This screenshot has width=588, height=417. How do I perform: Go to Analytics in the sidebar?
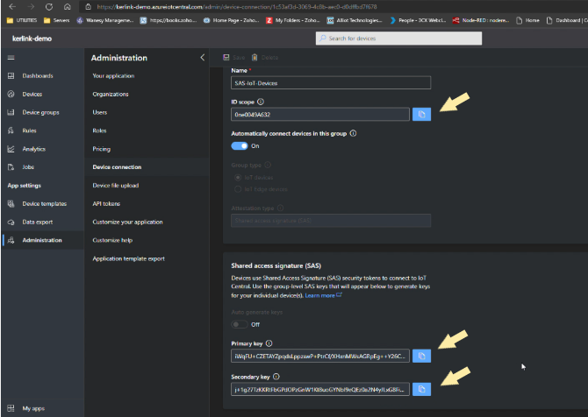click(33, 149)
